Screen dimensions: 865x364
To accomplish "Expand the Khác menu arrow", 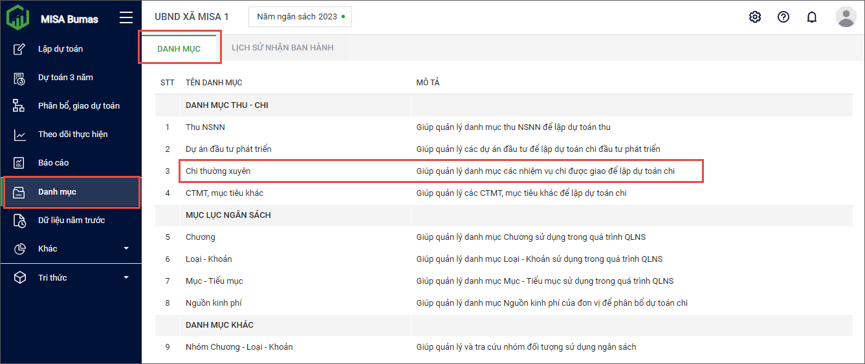I will point(126,249).
